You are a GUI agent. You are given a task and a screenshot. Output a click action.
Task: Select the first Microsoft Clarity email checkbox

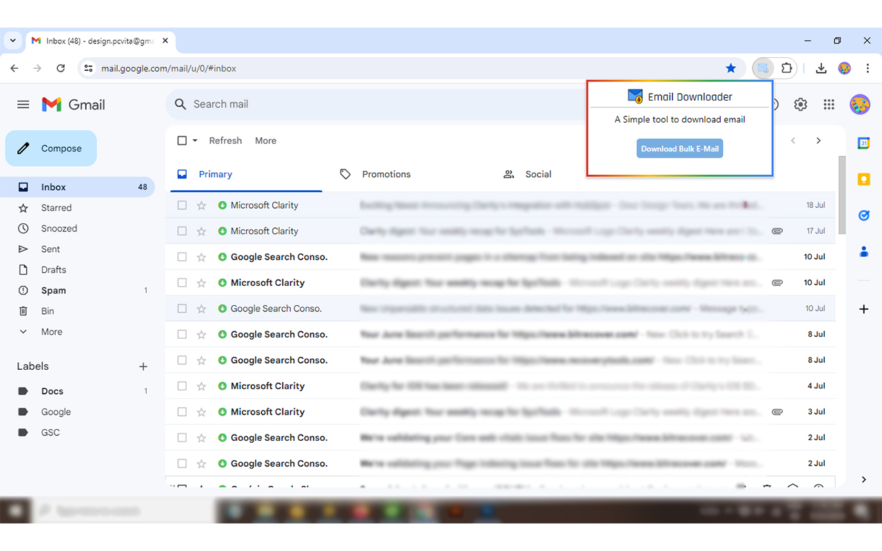coord(182,205)
